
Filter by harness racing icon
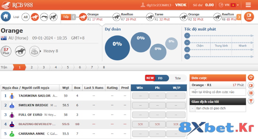point(53,17)
